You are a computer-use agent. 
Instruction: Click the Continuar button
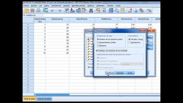pos(110,73)
